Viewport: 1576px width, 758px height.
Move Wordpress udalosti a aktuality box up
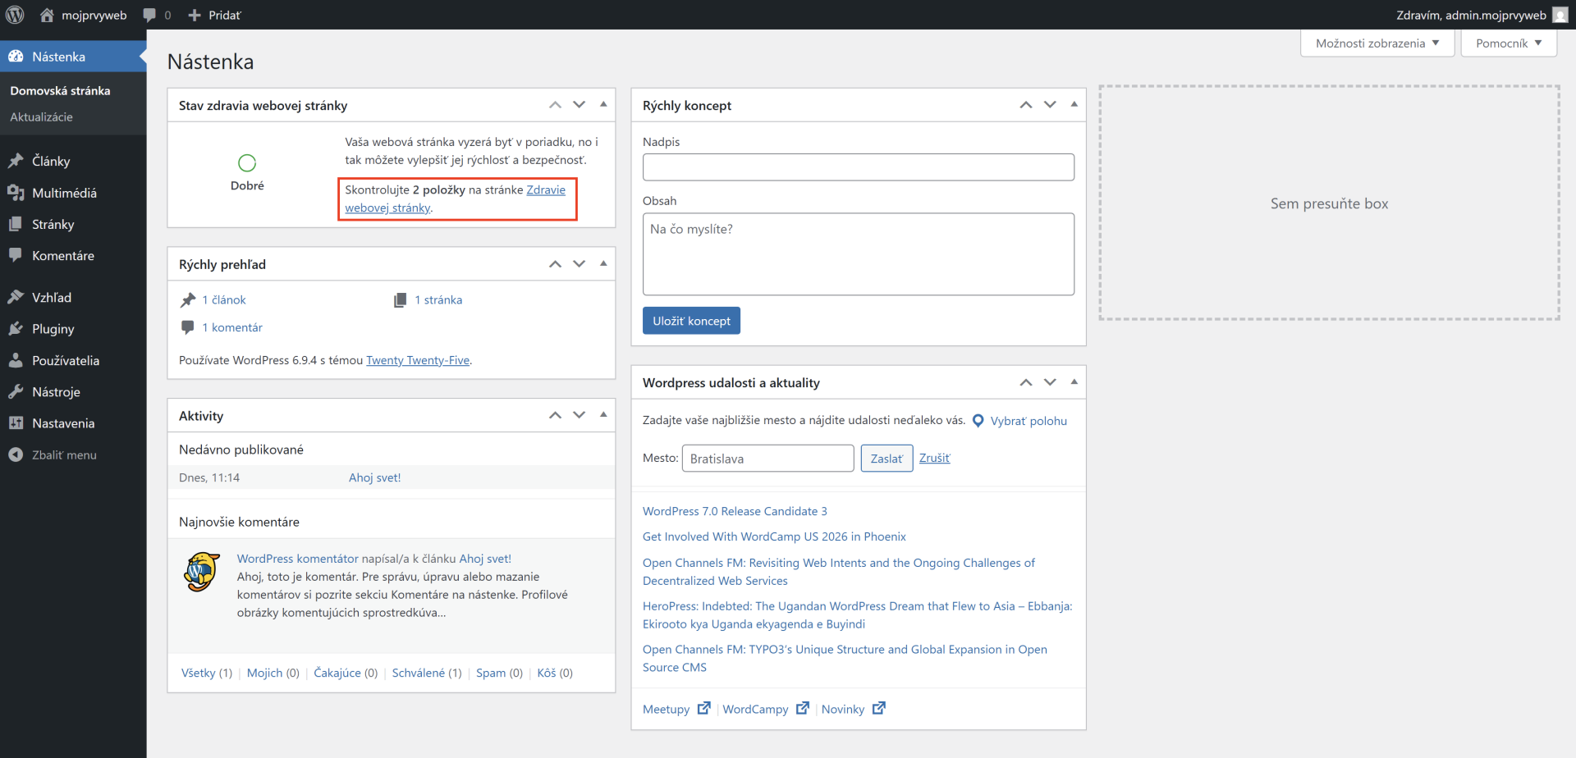point(1026,382)
